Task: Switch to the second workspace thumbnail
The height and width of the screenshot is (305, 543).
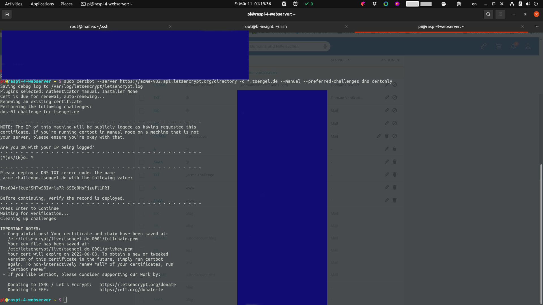Action: (x=426, y=4)
